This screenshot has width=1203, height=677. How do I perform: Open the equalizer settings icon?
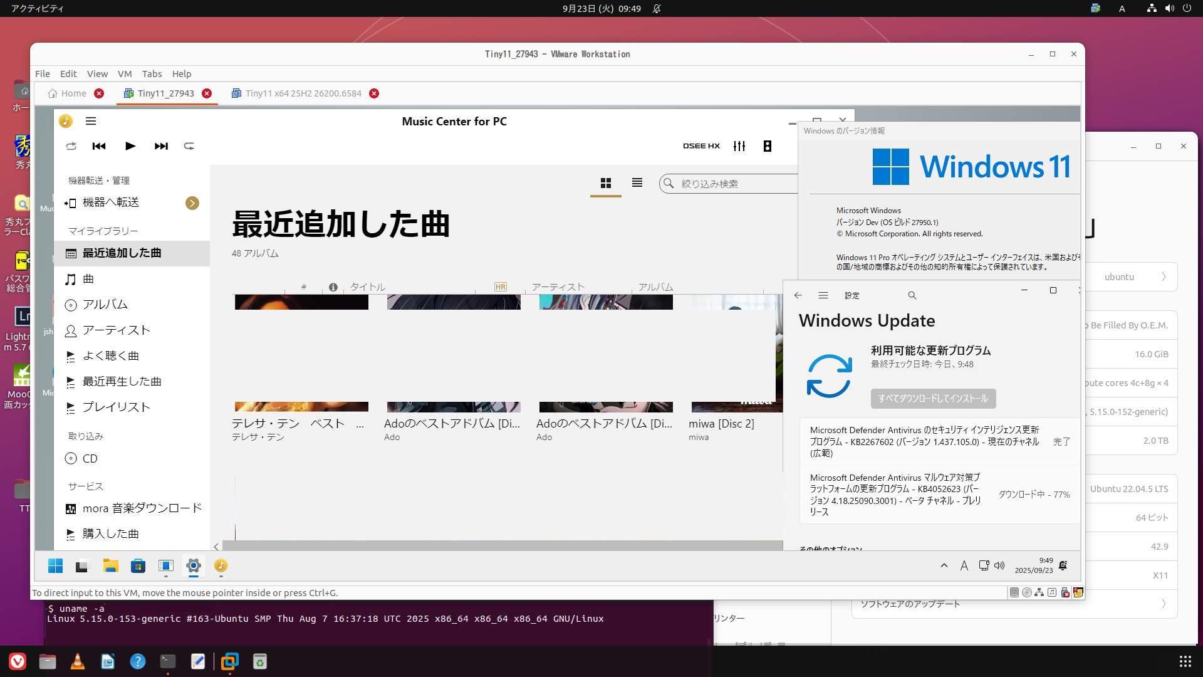[x=739, y=146]
